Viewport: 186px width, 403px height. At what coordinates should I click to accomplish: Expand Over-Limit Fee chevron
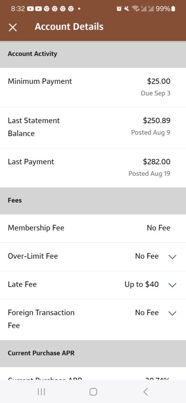(x=172, y=257)
